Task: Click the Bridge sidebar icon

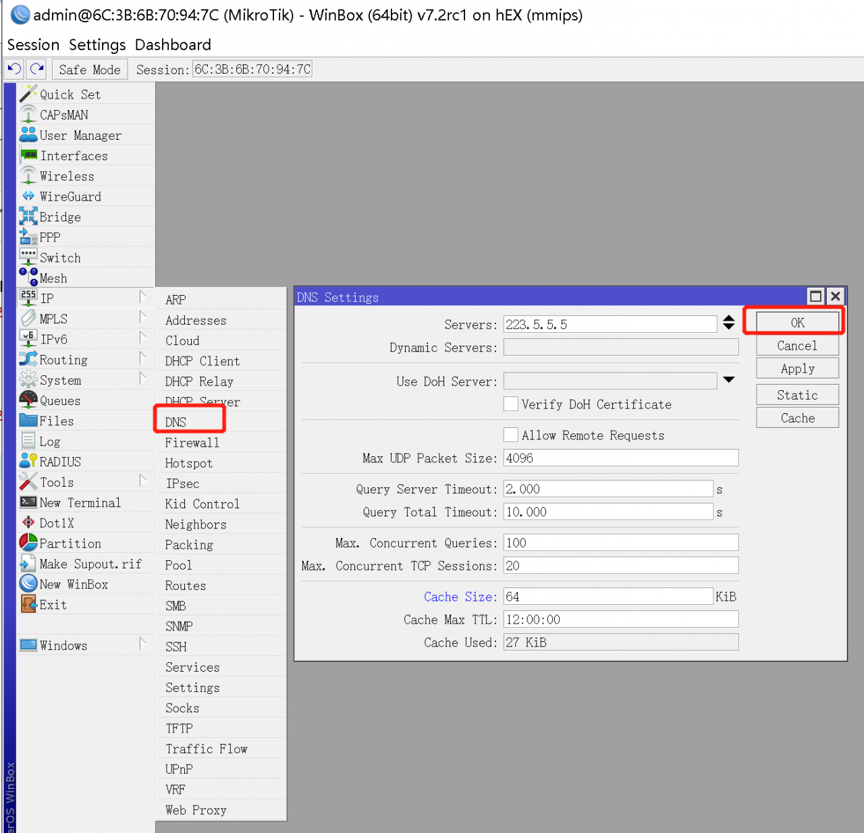Action: point(28,216)
